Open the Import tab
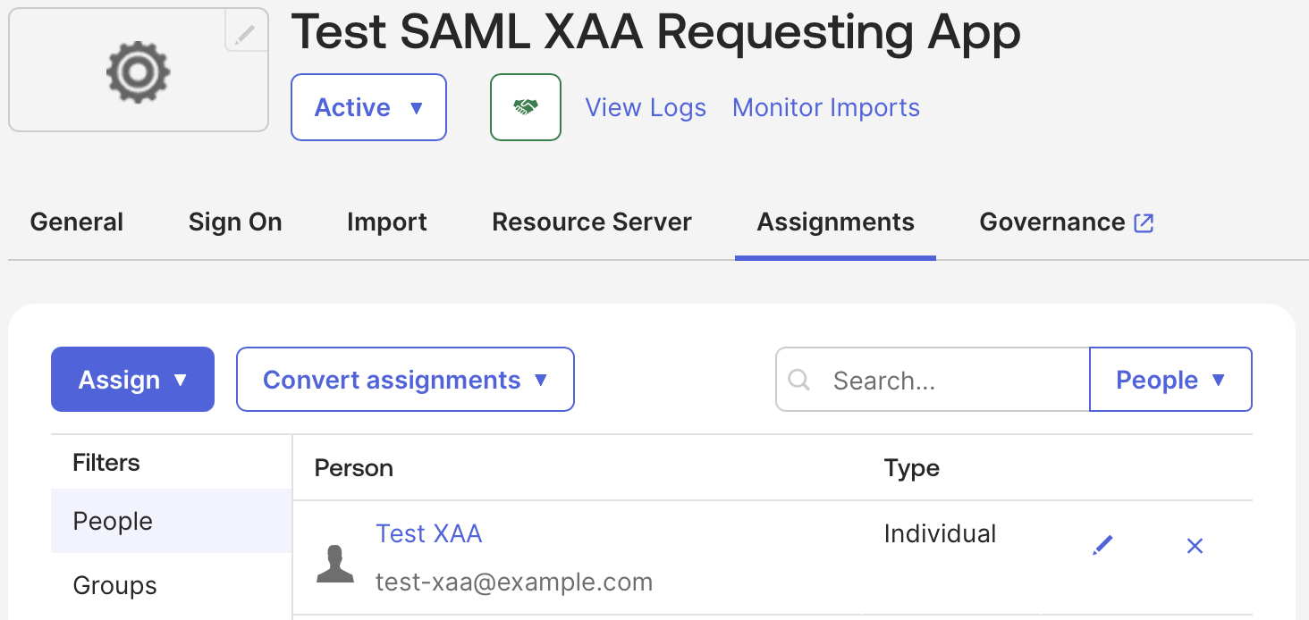This screenshot has width=1309, height=620. coord(387,222)
